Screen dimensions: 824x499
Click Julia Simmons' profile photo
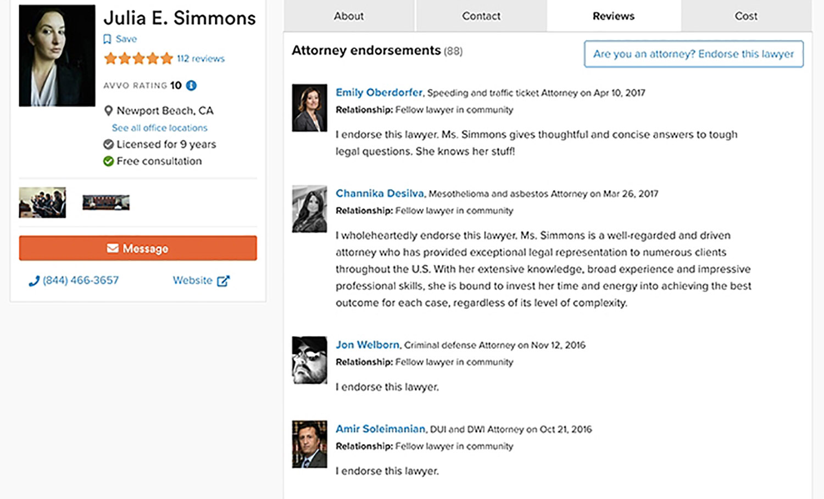click(57, 56)
